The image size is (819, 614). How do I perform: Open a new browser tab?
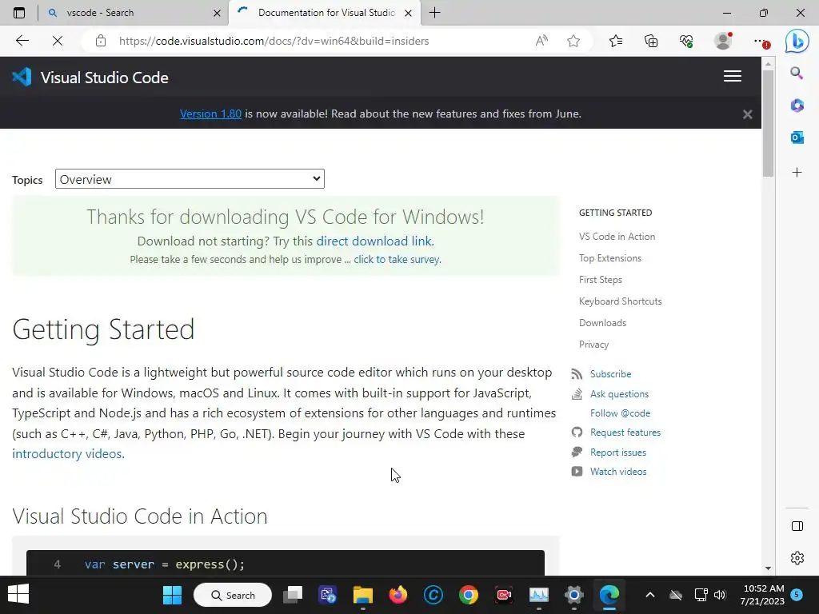coord(434,13)
